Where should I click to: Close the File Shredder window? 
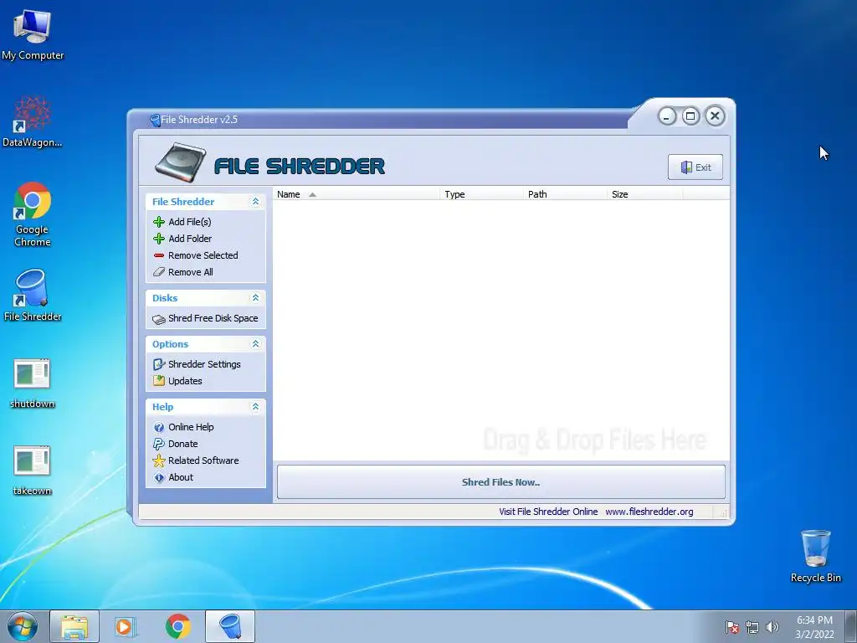715,116
